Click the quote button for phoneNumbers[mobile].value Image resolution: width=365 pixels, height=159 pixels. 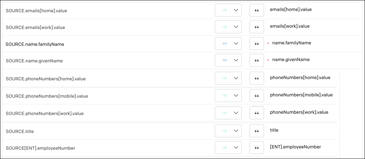[x=257, y=96]
